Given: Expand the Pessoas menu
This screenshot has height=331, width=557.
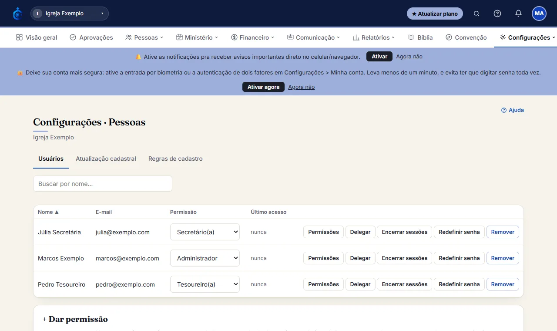Looking at the screenshot, I should (144, 37).
